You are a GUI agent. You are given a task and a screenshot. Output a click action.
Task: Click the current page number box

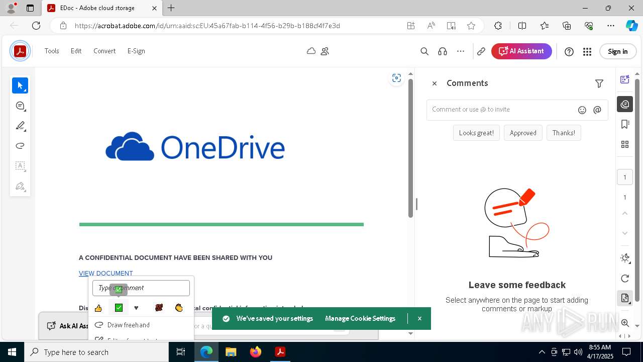coord(625,177)
